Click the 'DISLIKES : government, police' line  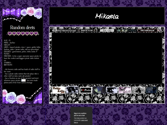pyautogui.click(x=20, y=52)
